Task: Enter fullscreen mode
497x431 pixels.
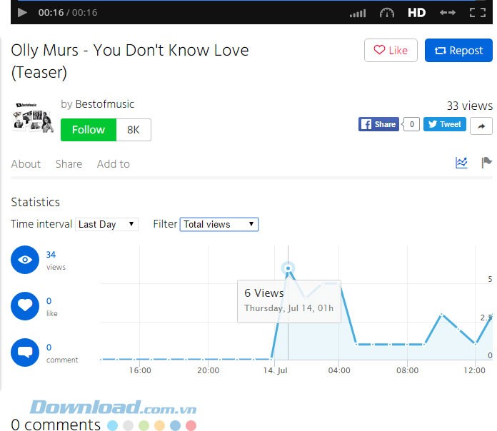Action: 477,12
